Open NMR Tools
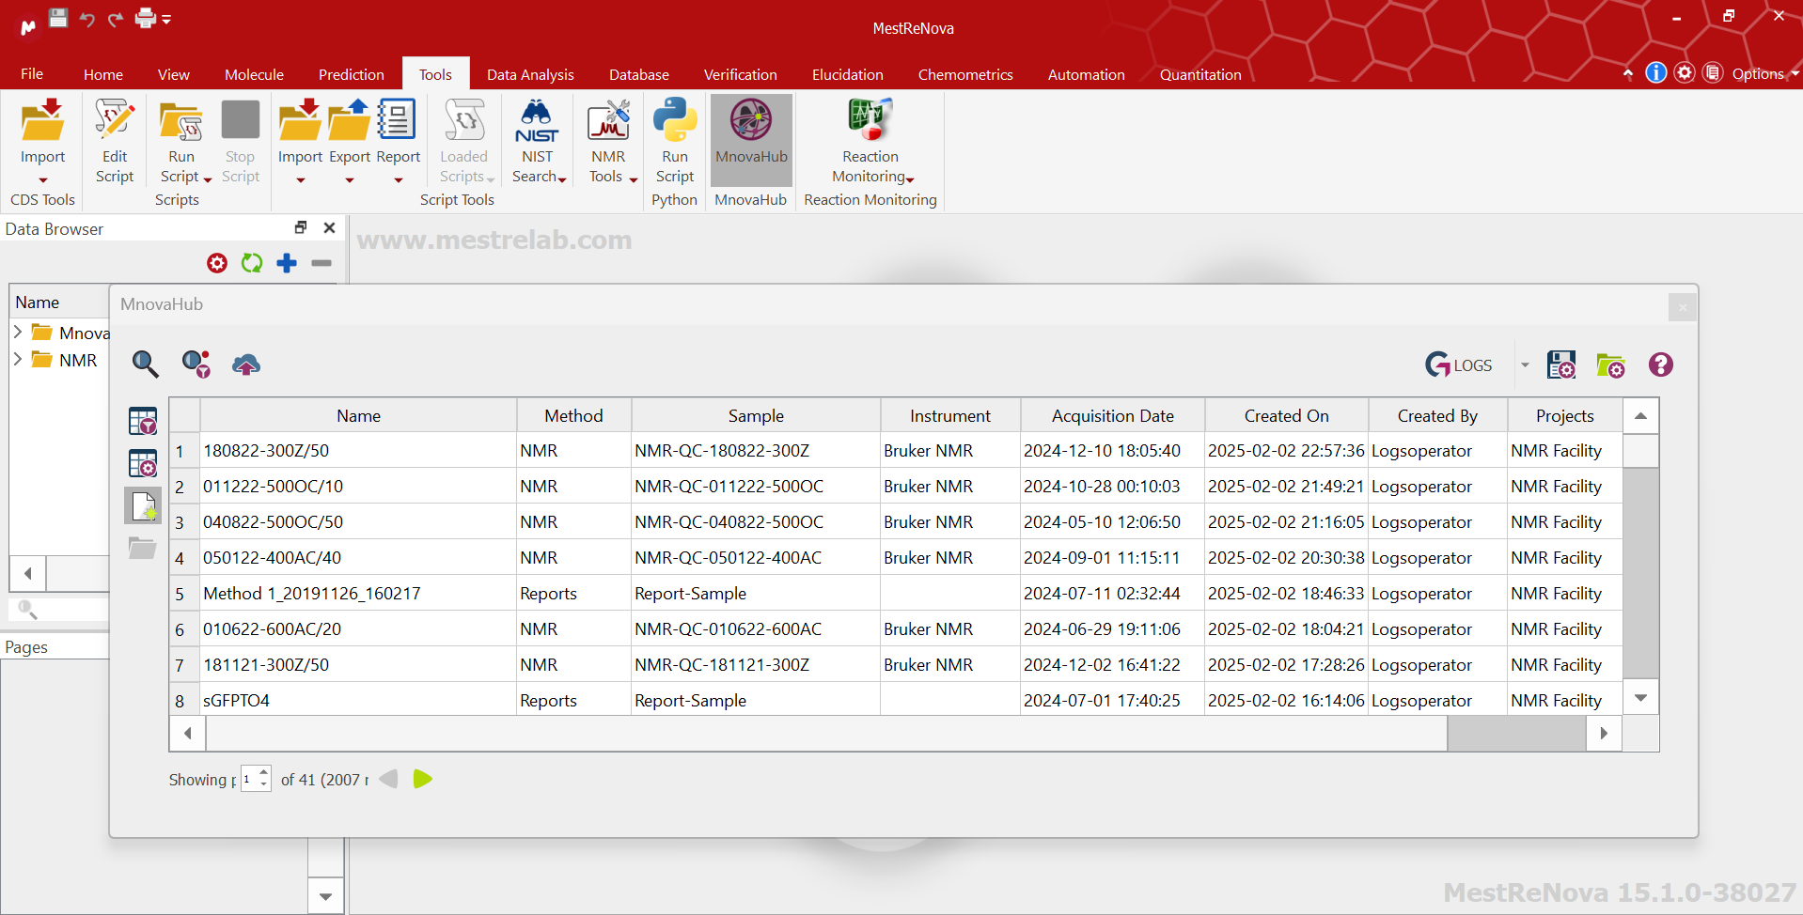Viewport: 1803px width, 915px height. click(x=609, y=141)
